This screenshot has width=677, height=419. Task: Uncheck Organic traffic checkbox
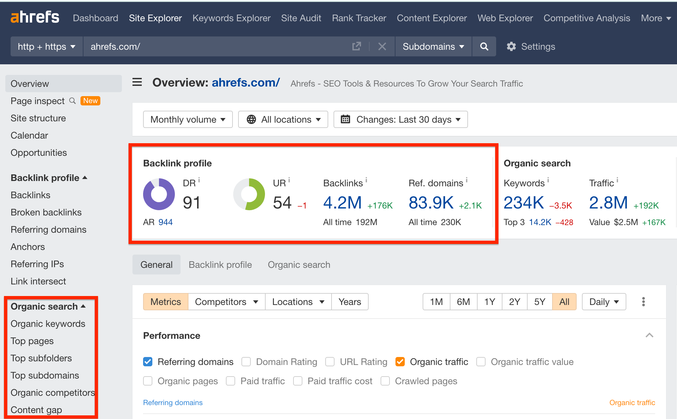click(400, 362)
